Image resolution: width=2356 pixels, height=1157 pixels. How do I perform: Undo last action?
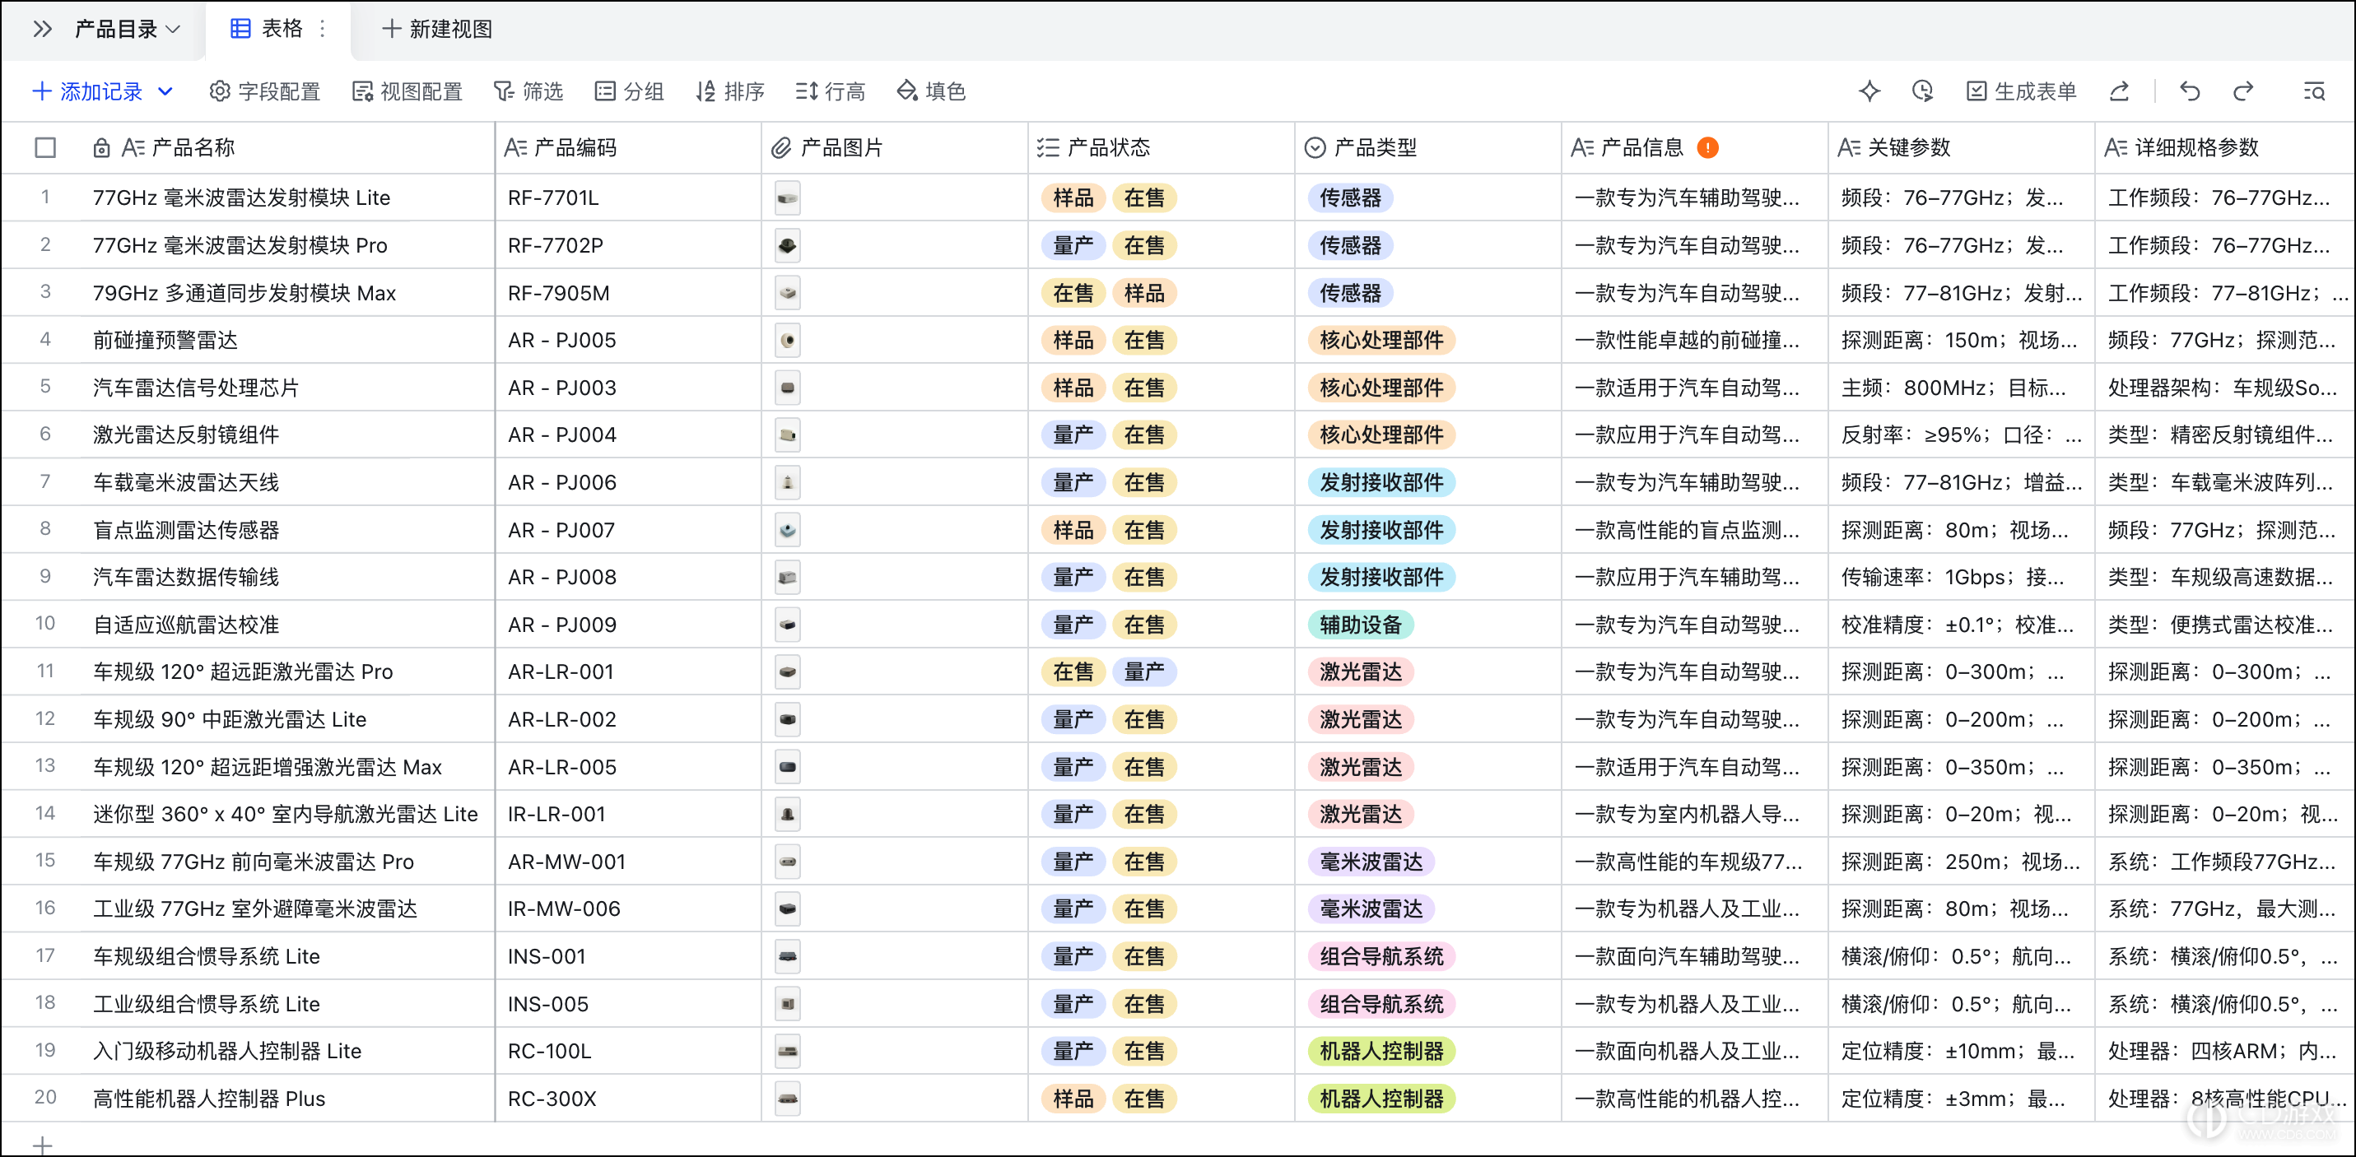[2190, 91]
